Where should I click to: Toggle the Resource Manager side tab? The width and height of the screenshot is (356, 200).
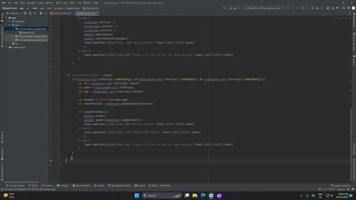(2, 37)
